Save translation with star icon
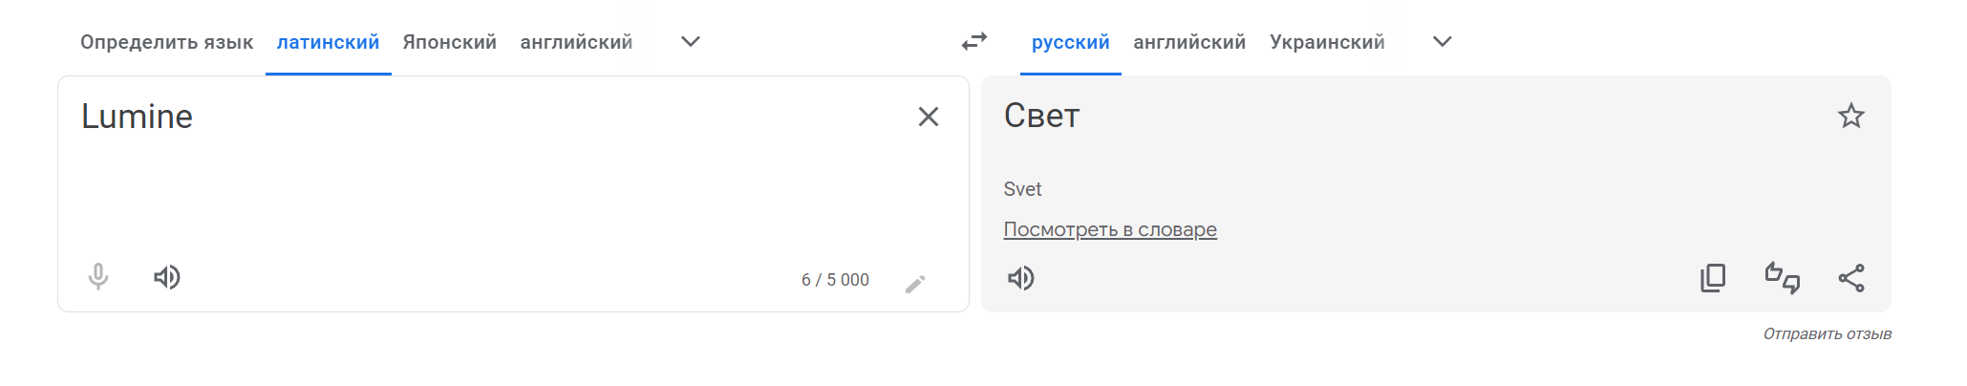This screenshot has height=386, width=1967. (1850, 116)
